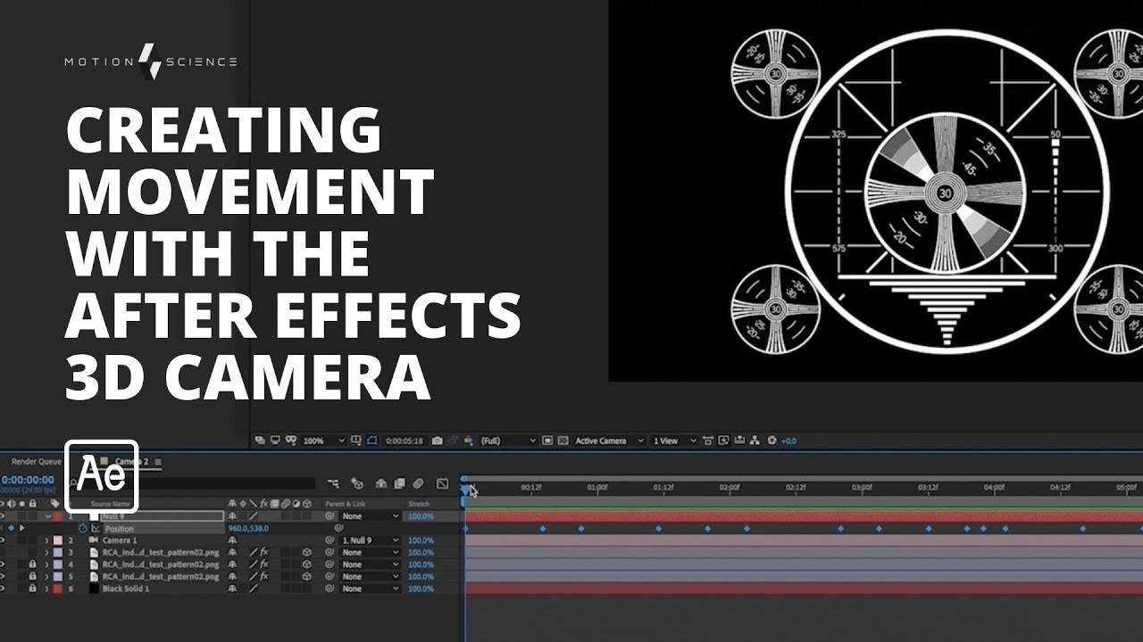Image resolution: width=1143 pixels, height=642 pixels.
Task: Open the 100% magnification dropdown
Action: click(323, 440)
